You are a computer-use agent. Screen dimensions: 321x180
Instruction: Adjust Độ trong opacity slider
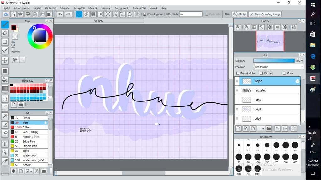[274, 61]
